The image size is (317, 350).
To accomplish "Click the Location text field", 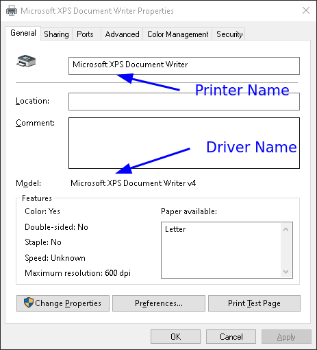I will pos(184,102).
